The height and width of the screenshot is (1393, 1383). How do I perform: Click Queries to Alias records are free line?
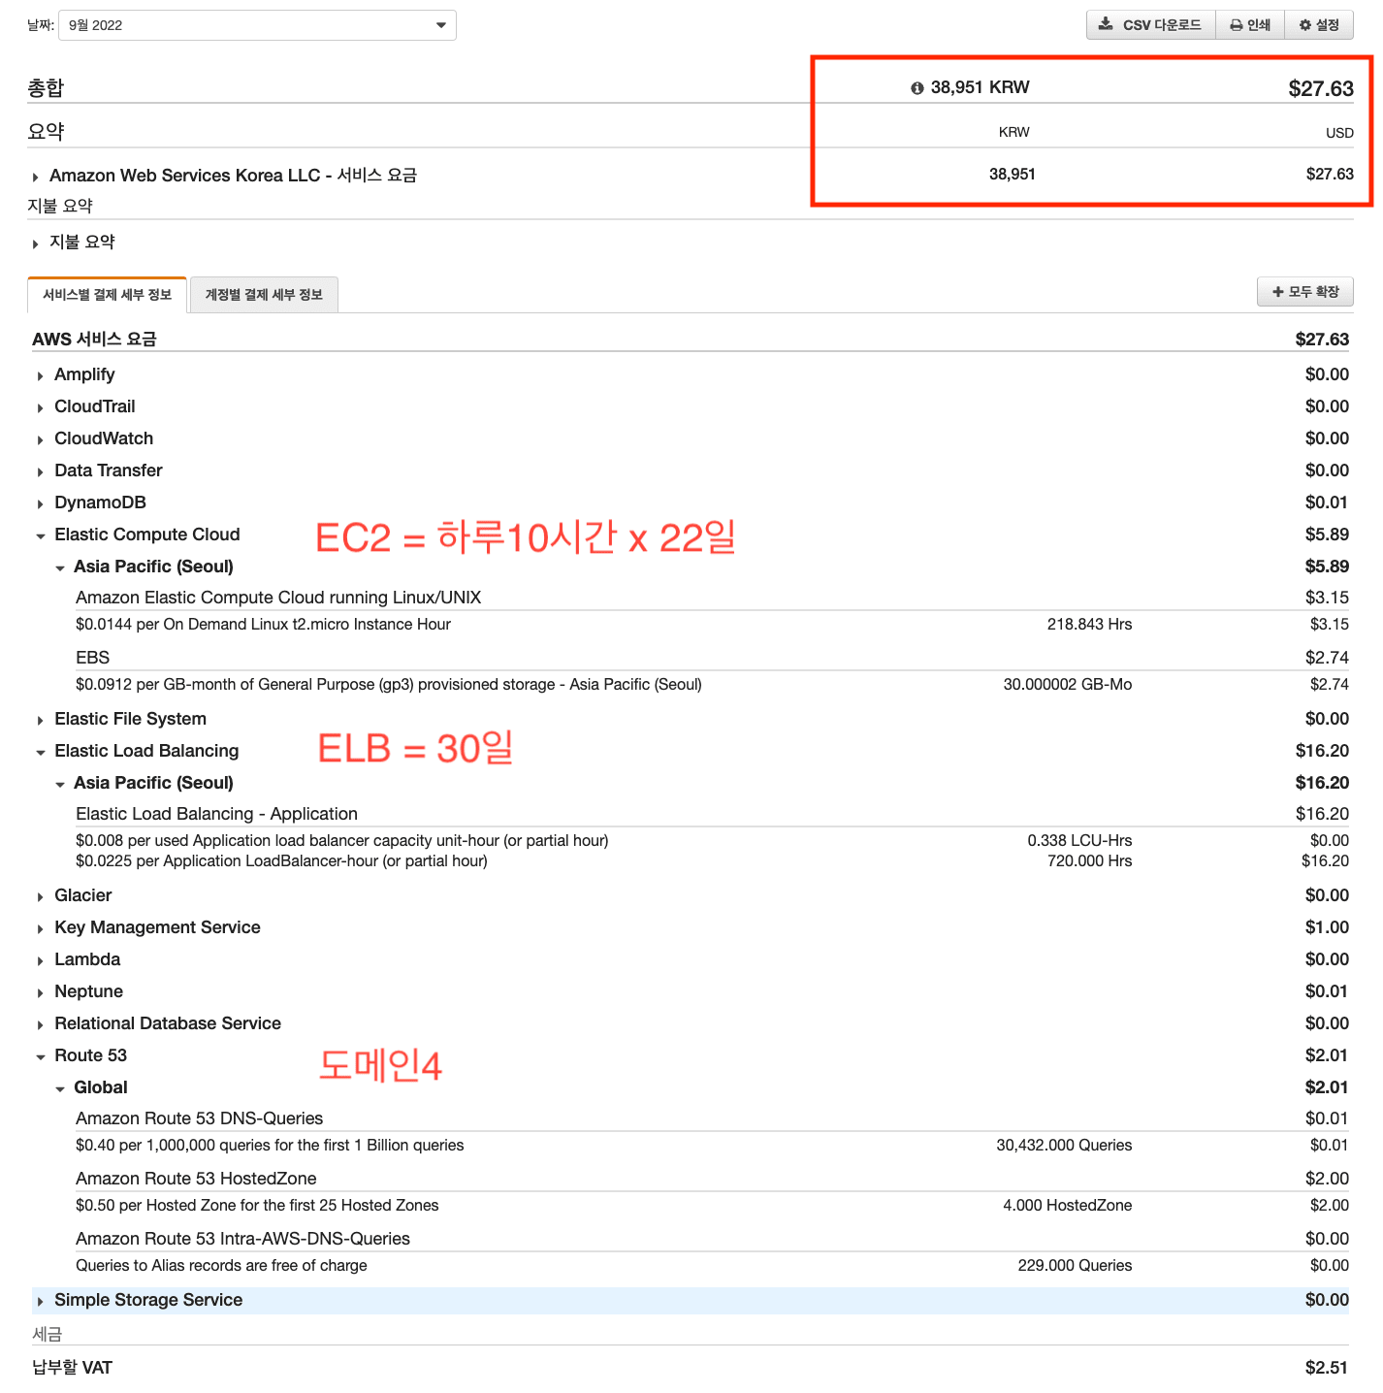[221, 1266]
